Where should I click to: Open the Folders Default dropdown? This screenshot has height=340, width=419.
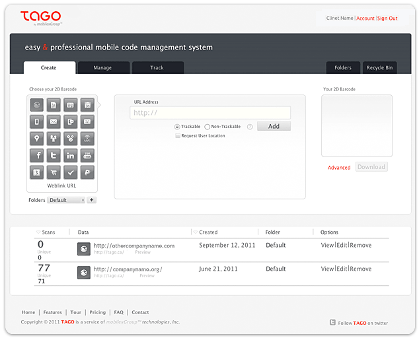click(66, 200)
